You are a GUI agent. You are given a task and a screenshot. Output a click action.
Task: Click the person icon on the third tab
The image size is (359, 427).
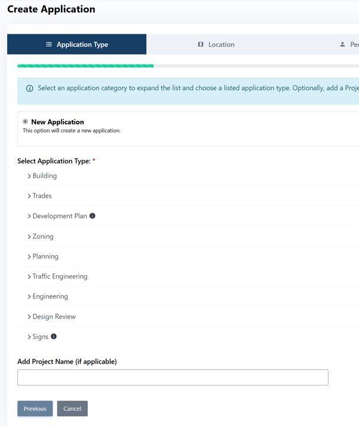342,44
